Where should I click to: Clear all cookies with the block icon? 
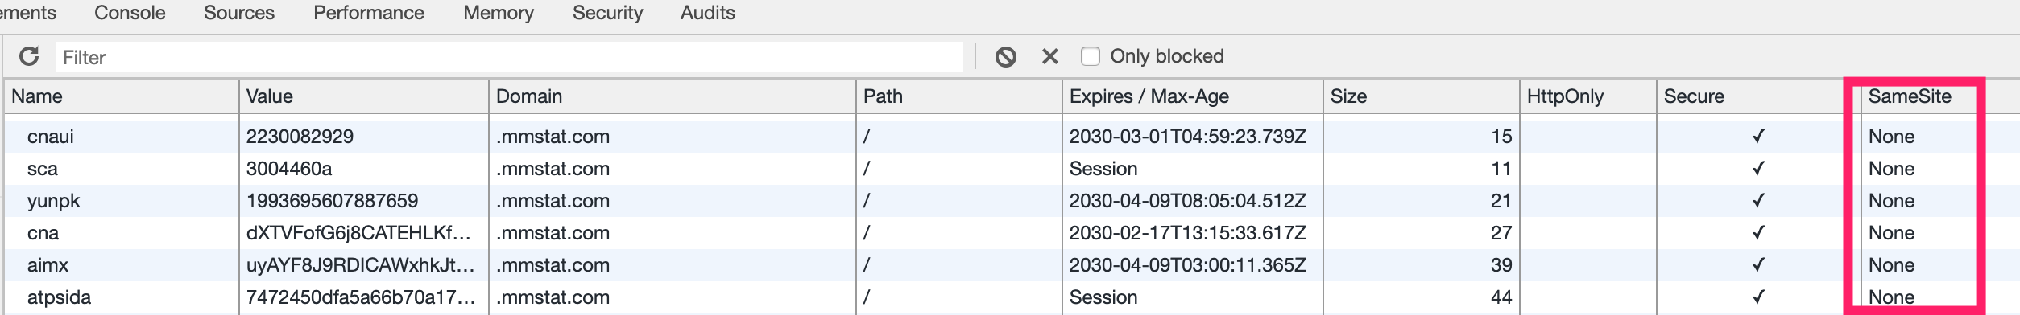pyautogui.click(x=1005, y=56)
